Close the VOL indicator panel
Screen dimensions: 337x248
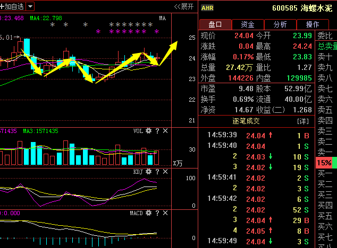coord(165,131)
